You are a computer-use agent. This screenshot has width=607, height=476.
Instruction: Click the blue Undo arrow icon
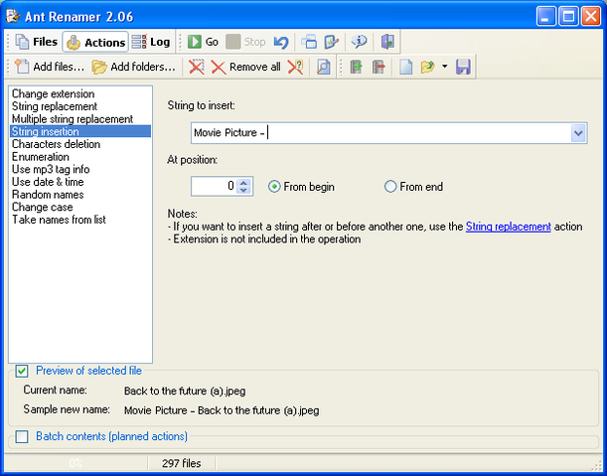(x=281, y=42)
